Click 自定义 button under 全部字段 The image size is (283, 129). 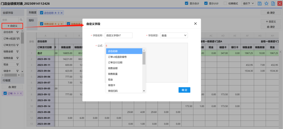tap(12, 26)
